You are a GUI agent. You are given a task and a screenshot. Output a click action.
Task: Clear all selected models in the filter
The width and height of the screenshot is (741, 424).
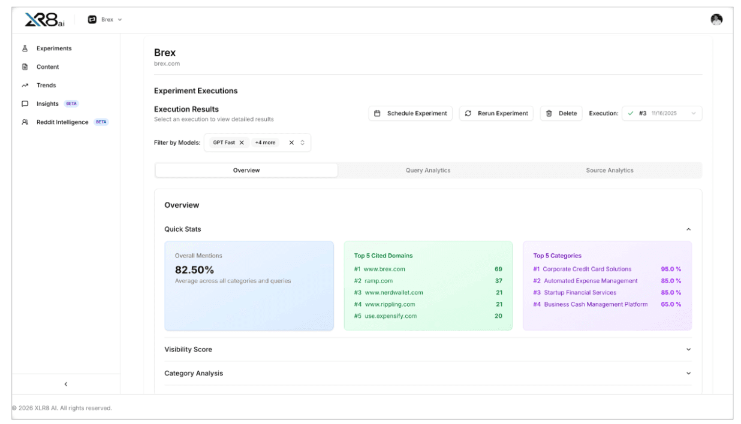291,144
